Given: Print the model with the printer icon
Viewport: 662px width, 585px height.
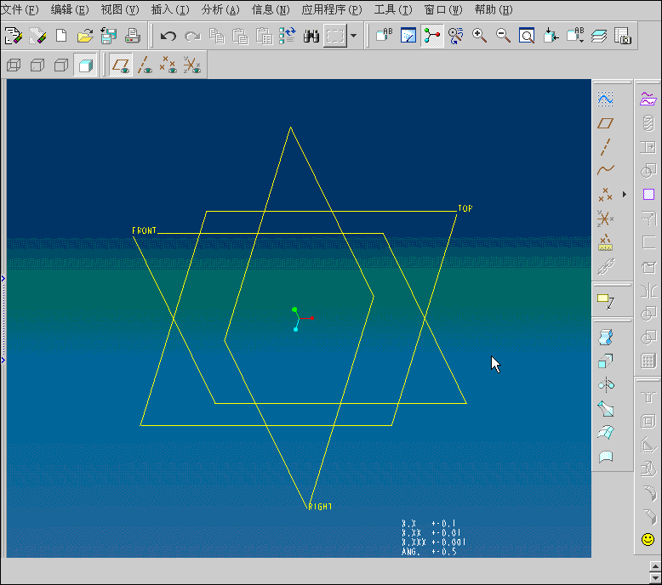Looking at the screenshot, I should tap(133, 36).
